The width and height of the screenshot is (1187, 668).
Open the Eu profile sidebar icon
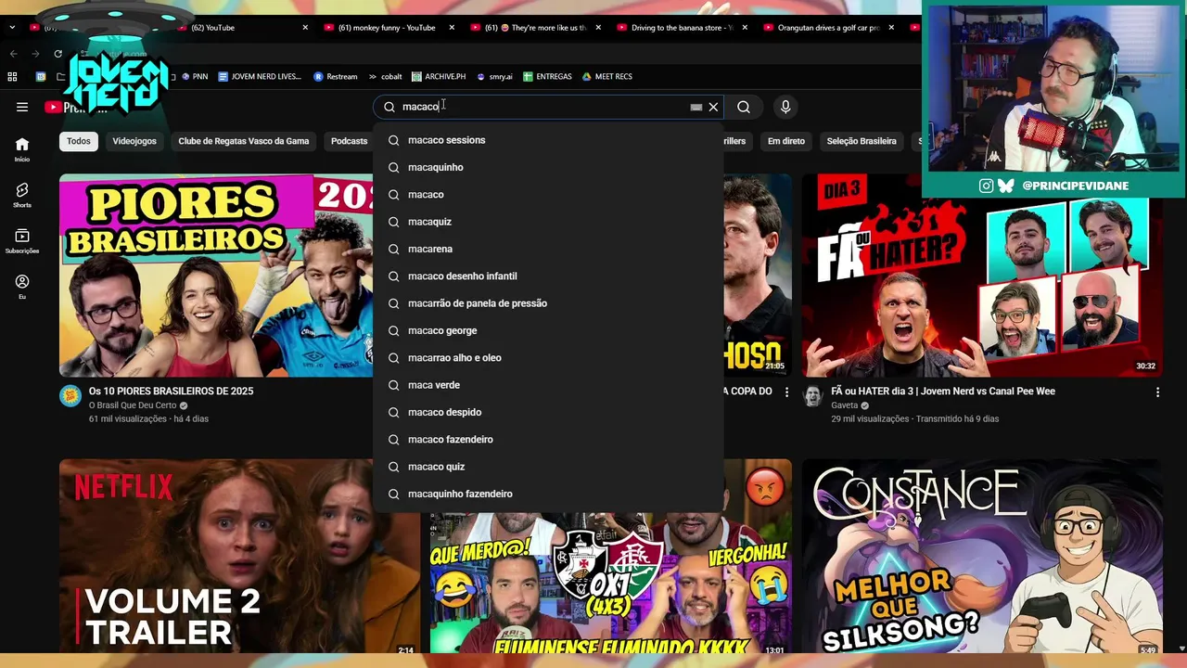[x=22, y=287]
